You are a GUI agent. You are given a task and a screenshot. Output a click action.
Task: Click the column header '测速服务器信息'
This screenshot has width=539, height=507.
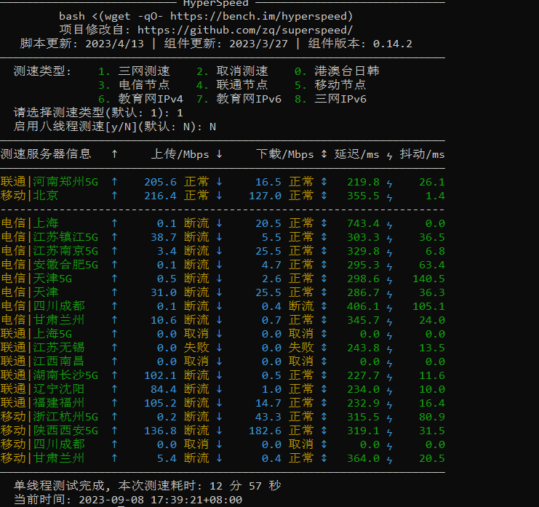pos(46,154)
